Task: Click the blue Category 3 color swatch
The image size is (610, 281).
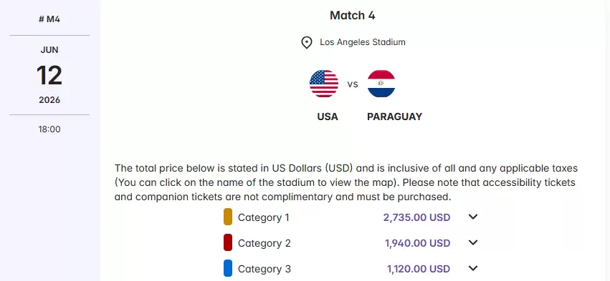Action: click(228, 268)
